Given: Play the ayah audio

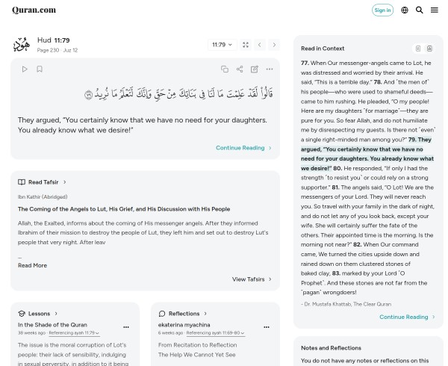Looking at the screenshot, I should [x=25, y=69].
